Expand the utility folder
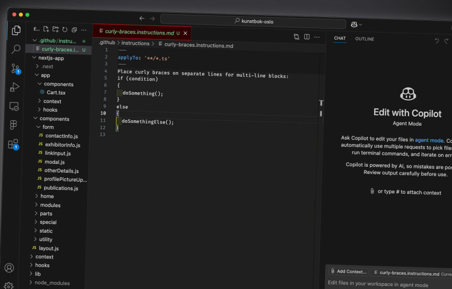The width and height of the screenshot is (452, 289). point(45,239)
